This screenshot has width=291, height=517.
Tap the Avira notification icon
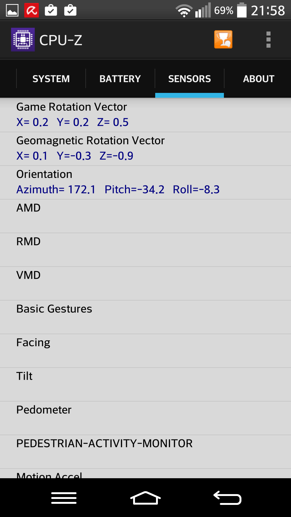(32, 11)
